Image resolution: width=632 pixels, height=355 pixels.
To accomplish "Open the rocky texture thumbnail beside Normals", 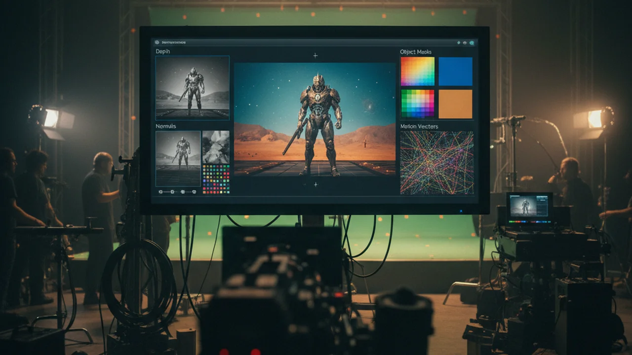I will (x=216, y=147).
